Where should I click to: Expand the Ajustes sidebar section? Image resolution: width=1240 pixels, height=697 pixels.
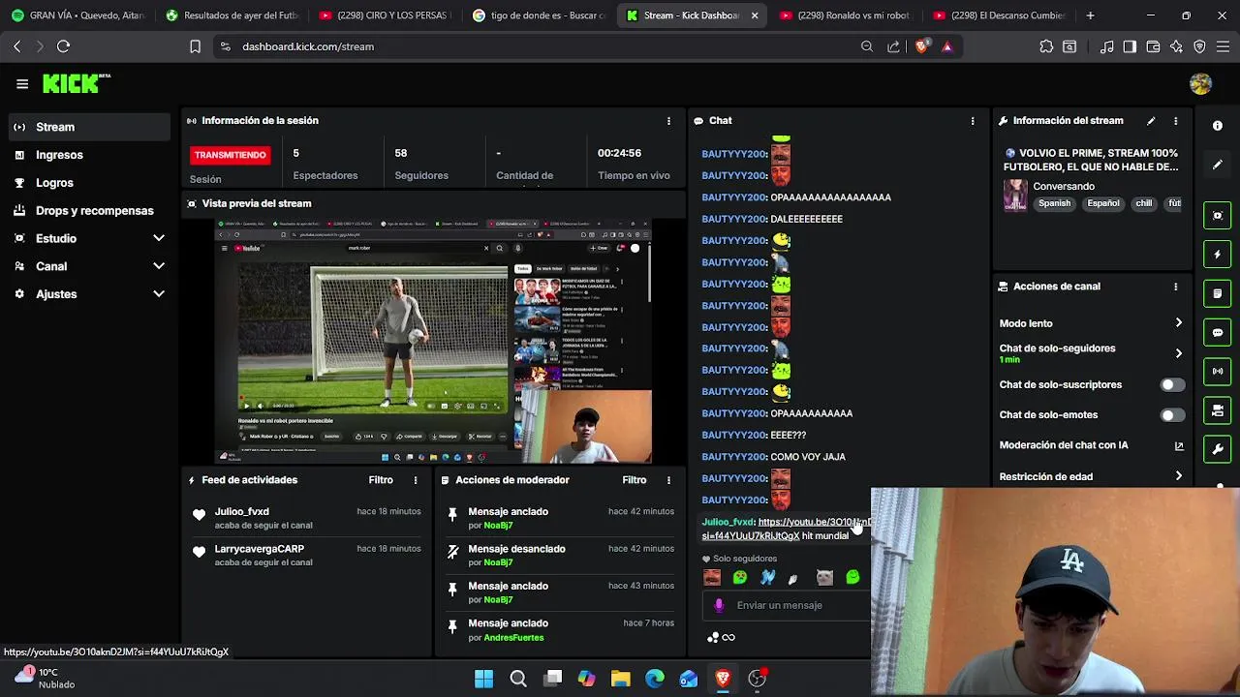tap(159, 294)
